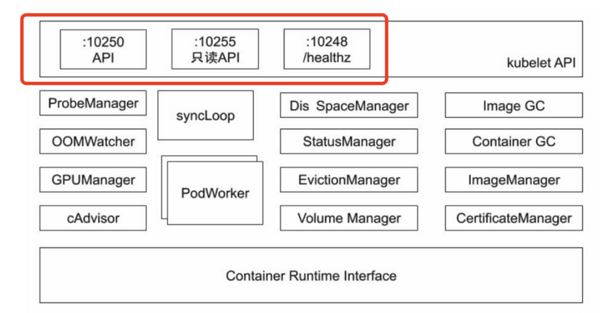The height and width of the screenshot is (313, 615).
Task: Select the Dis SpaceManager box
Action: (x=349, y=106)
